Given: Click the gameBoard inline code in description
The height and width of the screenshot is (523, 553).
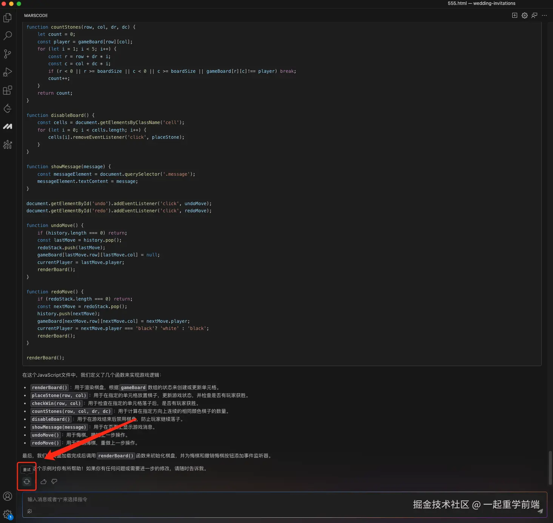Looking at the screenshot, I should click(x=133, y=388).
